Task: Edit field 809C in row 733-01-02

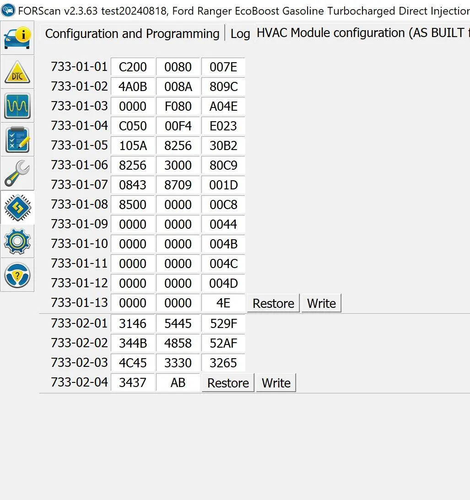Action: coord(223,87)
